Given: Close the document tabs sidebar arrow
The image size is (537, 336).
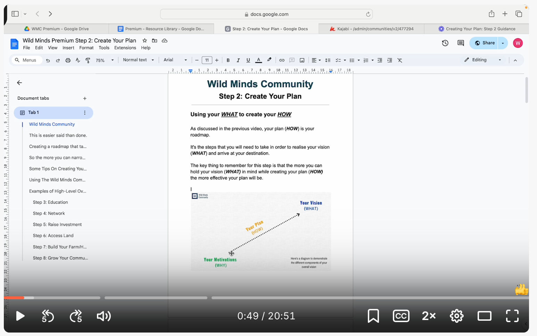Looking at the screenshot, I should tap(19, 83).
